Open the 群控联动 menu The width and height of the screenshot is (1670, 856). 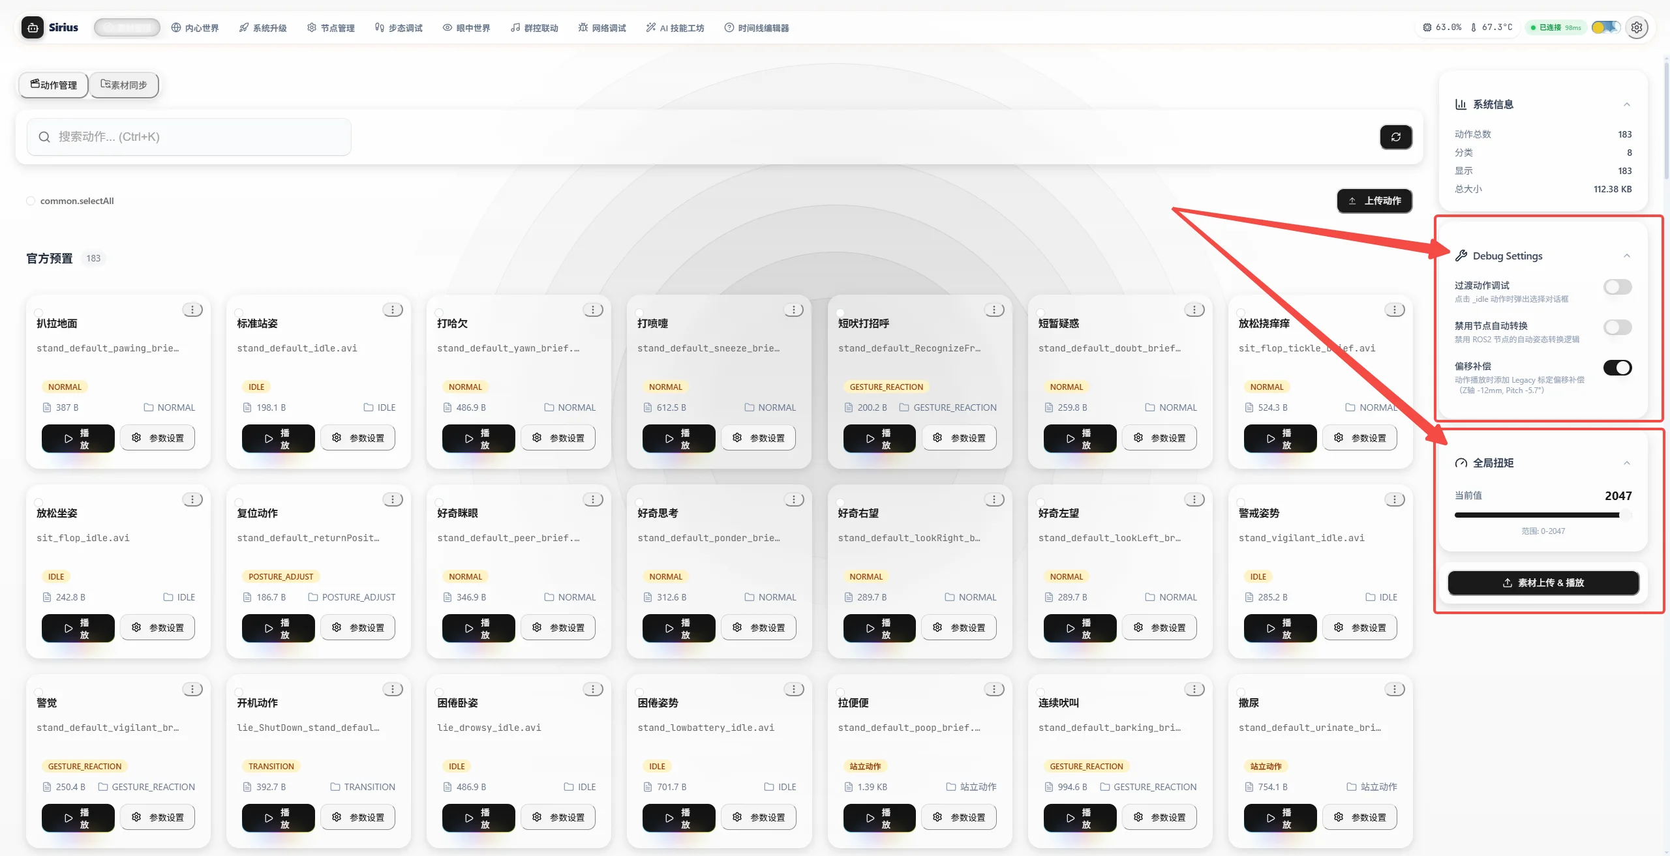[x=534, y=28]
